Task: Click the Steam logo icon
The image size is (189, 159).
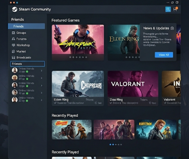Action: (x=14, y=9)
